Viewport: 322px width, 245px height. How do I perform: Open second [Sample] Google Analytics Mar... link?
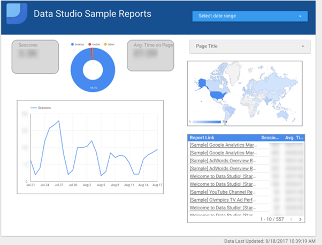pos(223,153)
